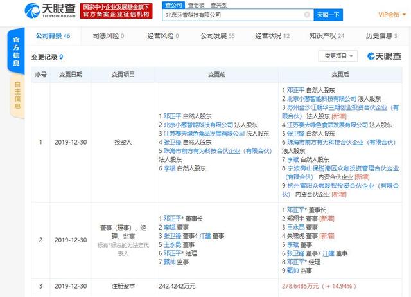Click the 变更后 column header

pyautogui.click(x=340, y=75)
